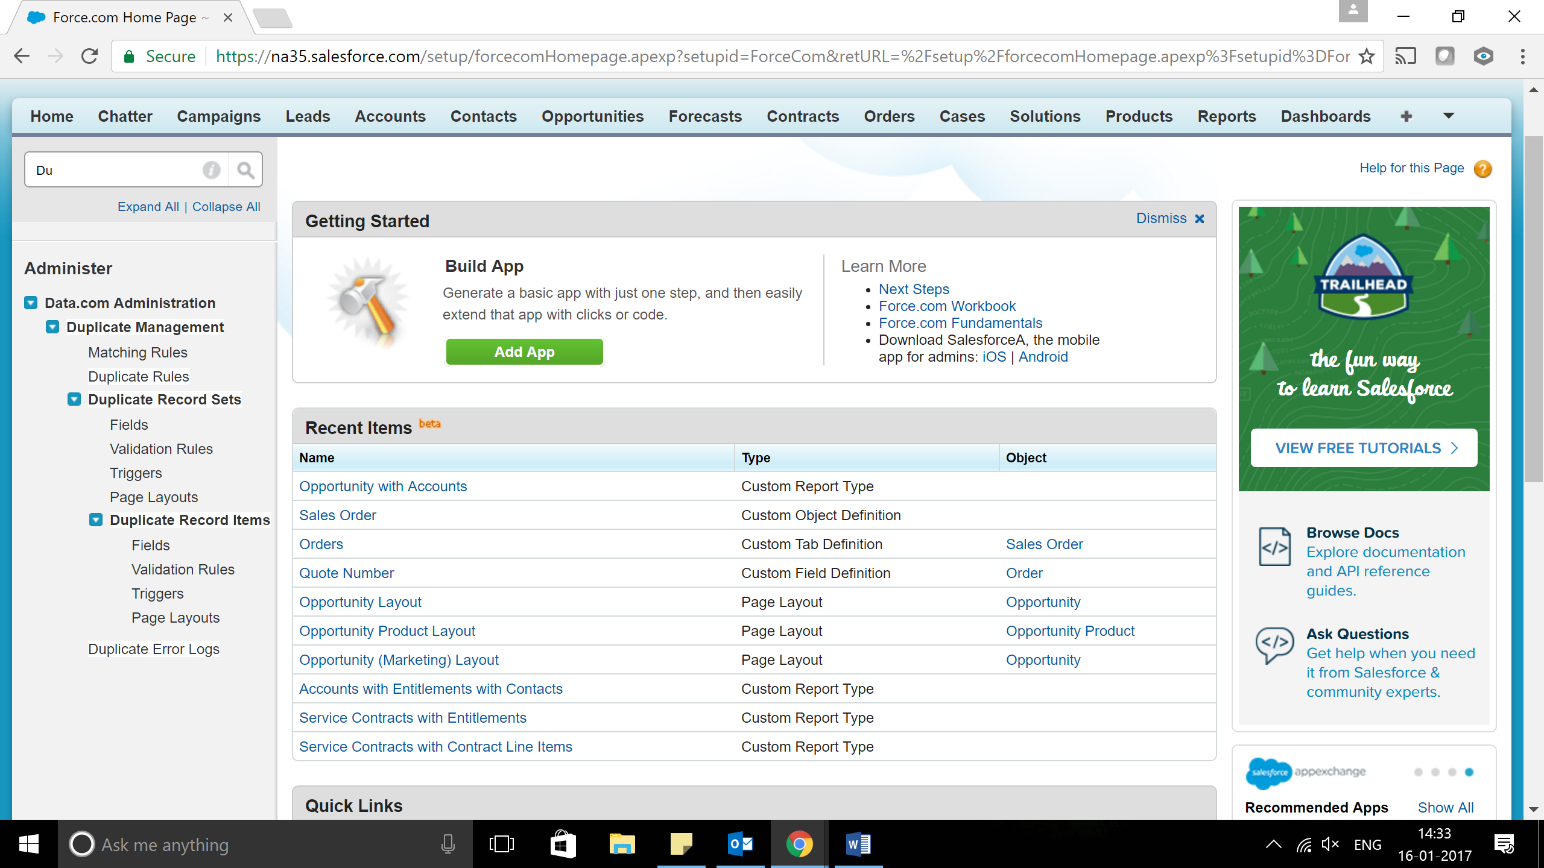Click the Cast icon in browser toolbar
Screen dimensions: 1544x868
pos(1405,56)
